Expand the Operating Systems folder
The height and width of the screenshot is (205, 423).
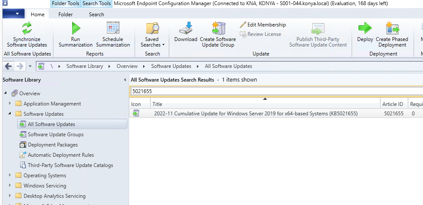click(10, 176)
